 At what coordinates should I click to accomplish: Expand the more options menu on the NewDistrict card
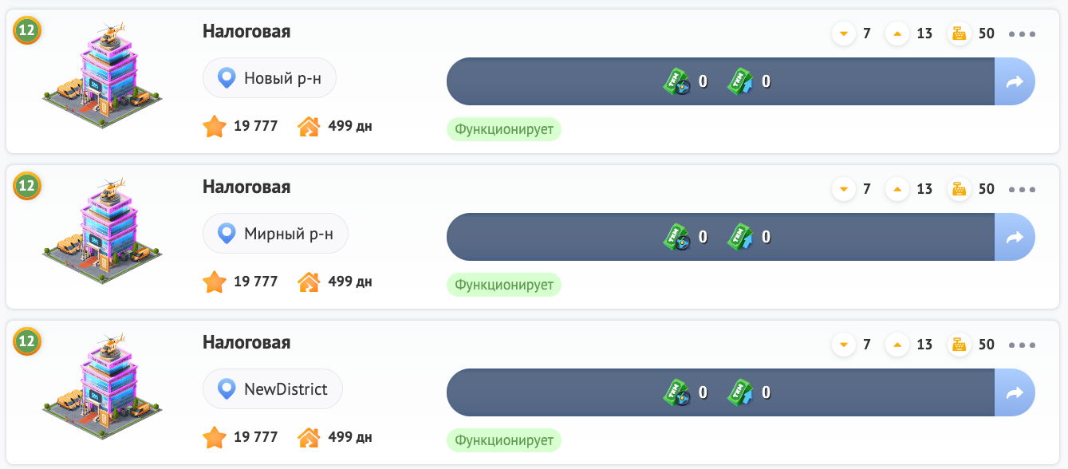click(x=1022, y=345)
